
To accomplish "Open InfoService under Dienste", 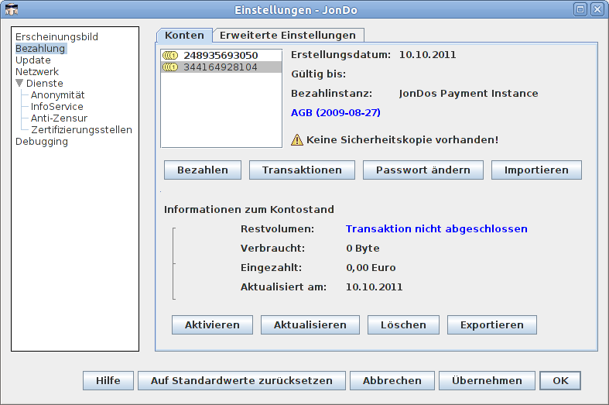I will [56, 107].
